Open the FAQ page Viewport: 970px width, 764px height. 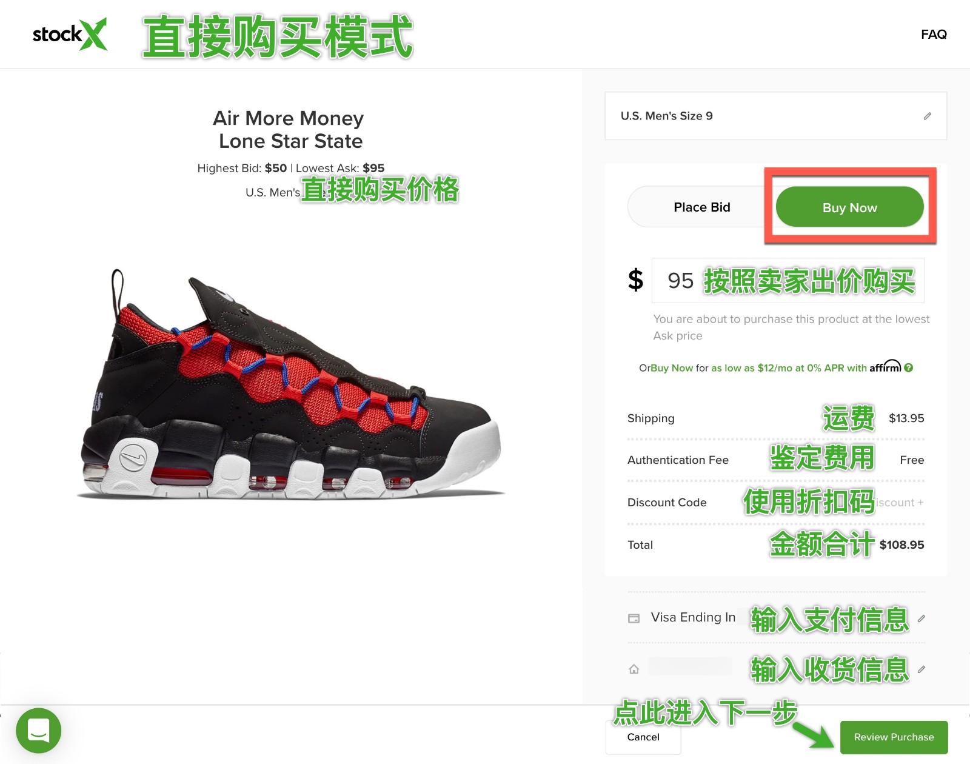pos(934,35)
